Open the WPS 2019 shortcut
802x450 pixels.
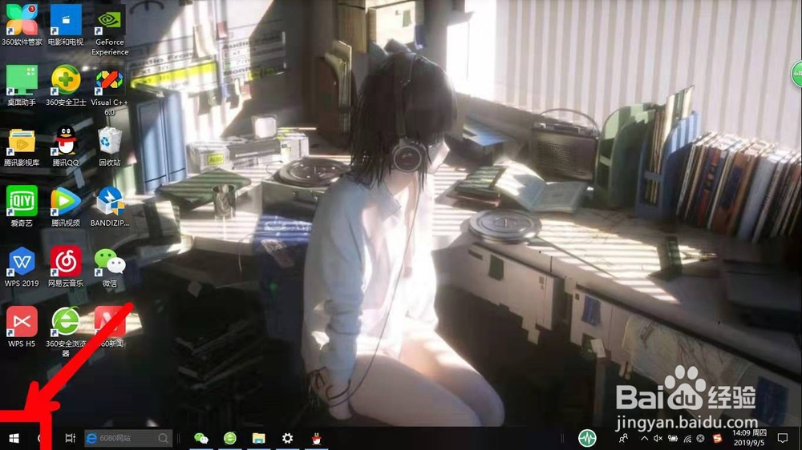22,267
